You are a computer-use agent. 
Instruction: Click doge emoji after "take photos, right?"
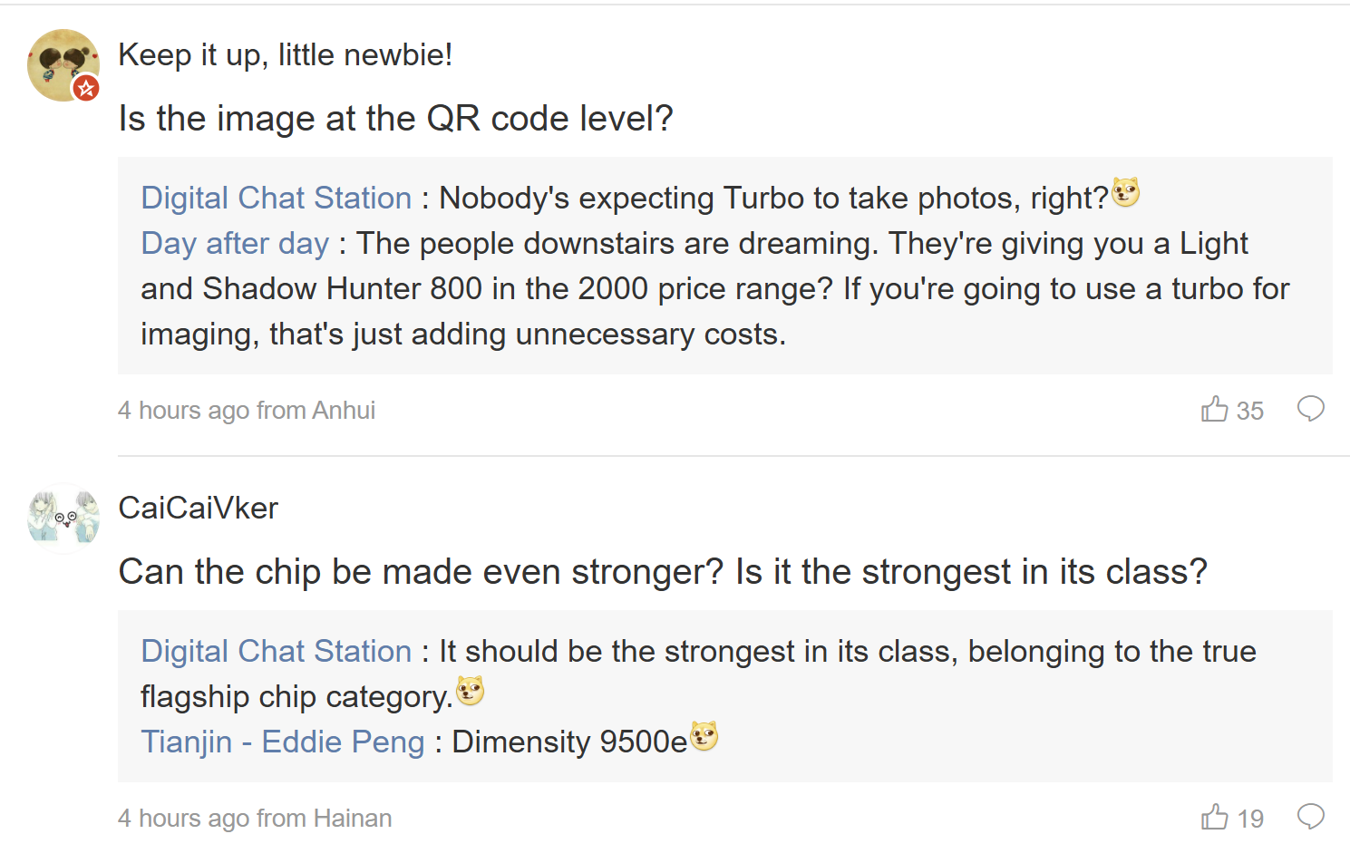pos(1125,193)
